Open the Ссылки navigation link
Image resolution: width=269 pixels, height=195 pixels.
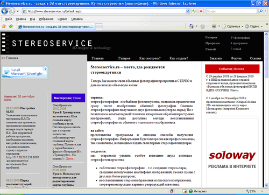point(256,58)
